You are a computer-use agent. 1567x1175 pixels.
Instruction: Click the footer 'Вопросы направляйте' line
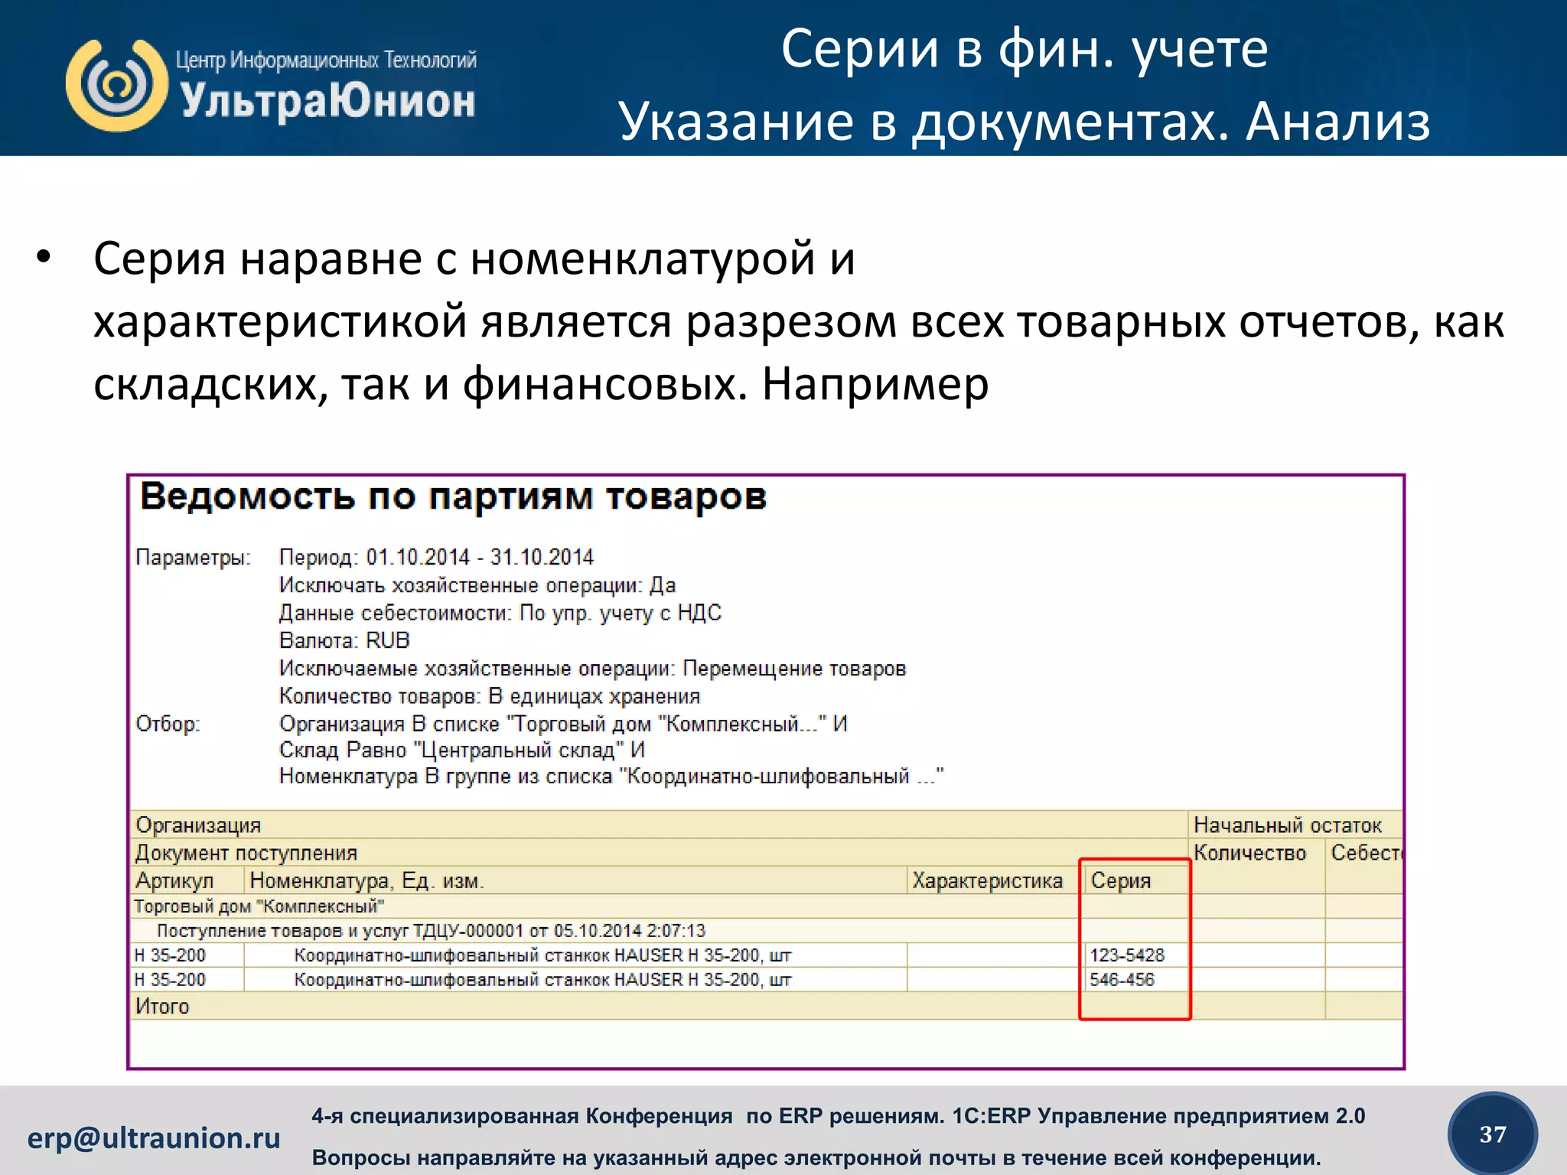[816, 1157]
